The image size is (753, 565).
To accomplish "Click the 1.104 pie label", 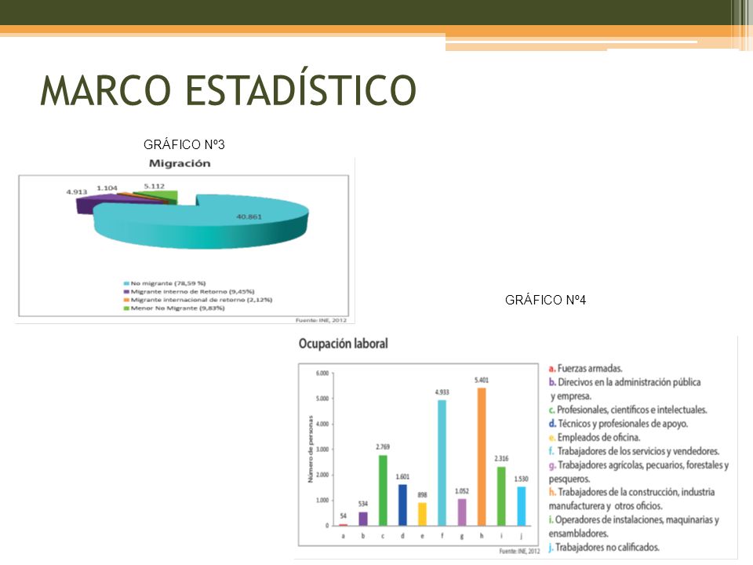I will [x=107, y=188].
